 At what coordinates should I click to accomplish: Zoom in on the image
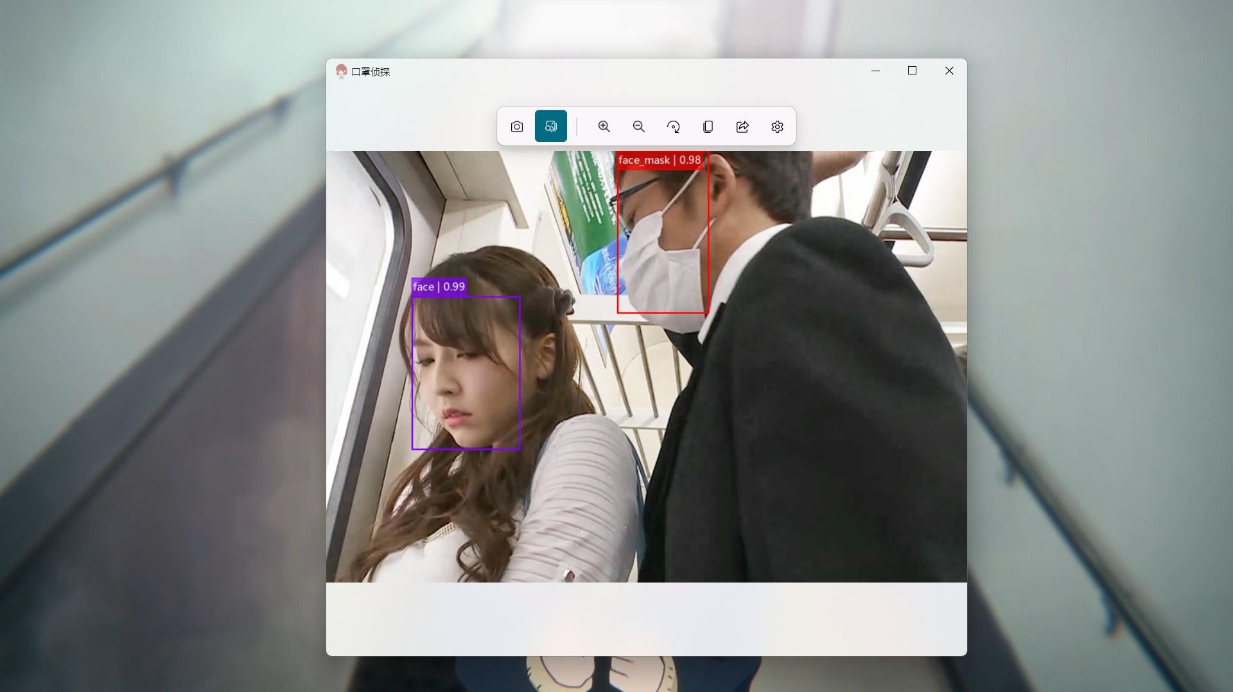click(x=604, y=126)
